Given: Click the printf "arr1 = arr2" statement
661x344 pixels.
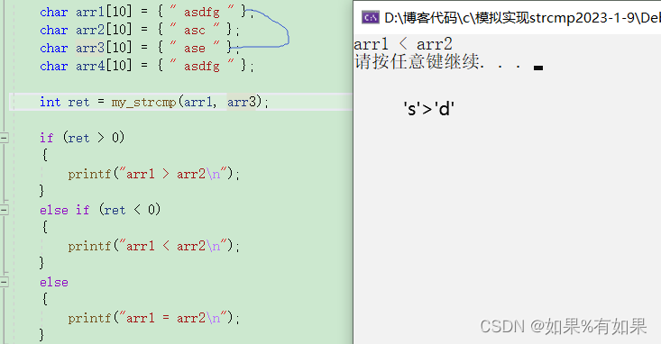Looking at the screenshot, I should click(154, 318).
